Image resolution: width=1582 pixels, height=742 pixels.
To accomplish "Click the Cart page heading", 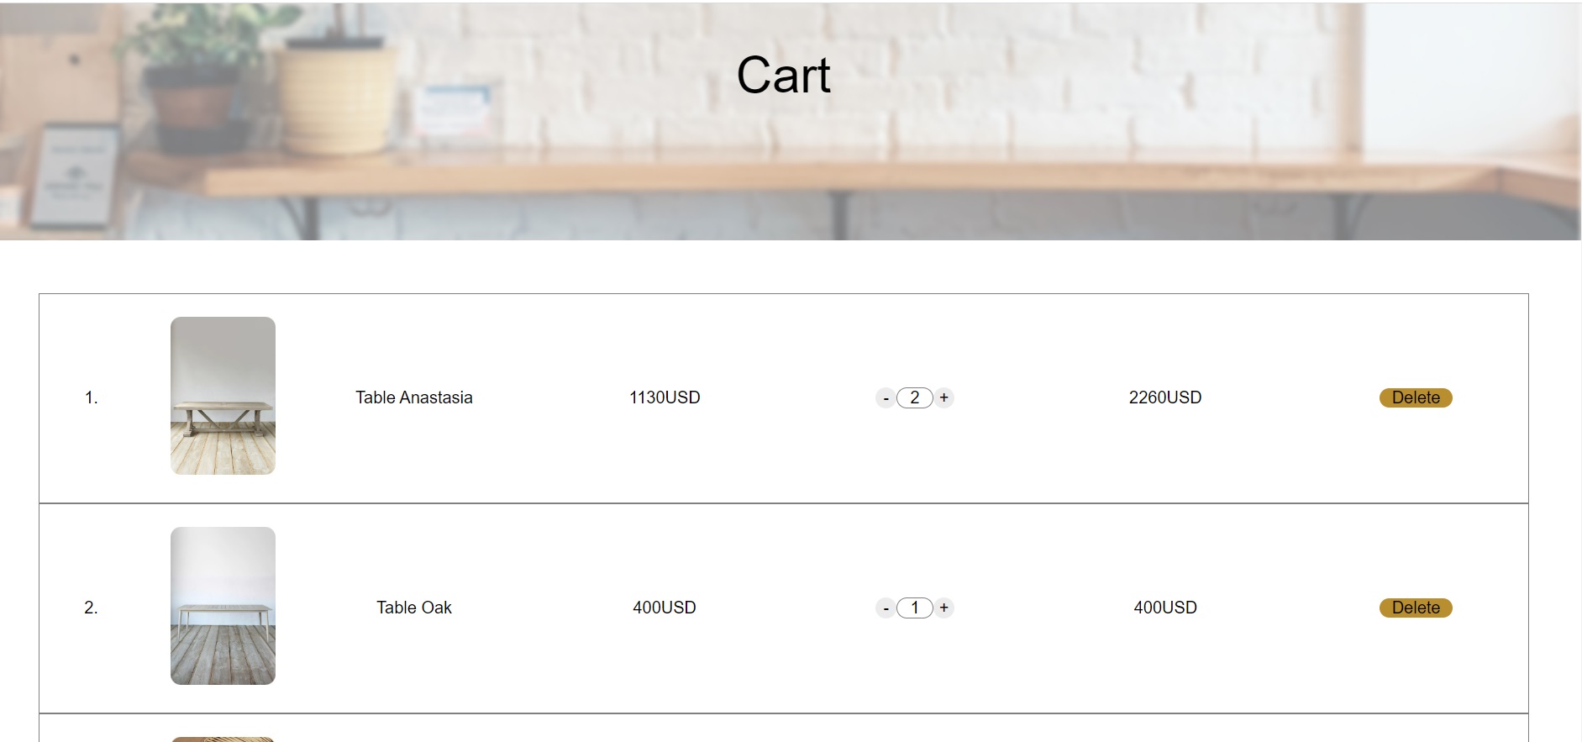I will tap(783, 75).
